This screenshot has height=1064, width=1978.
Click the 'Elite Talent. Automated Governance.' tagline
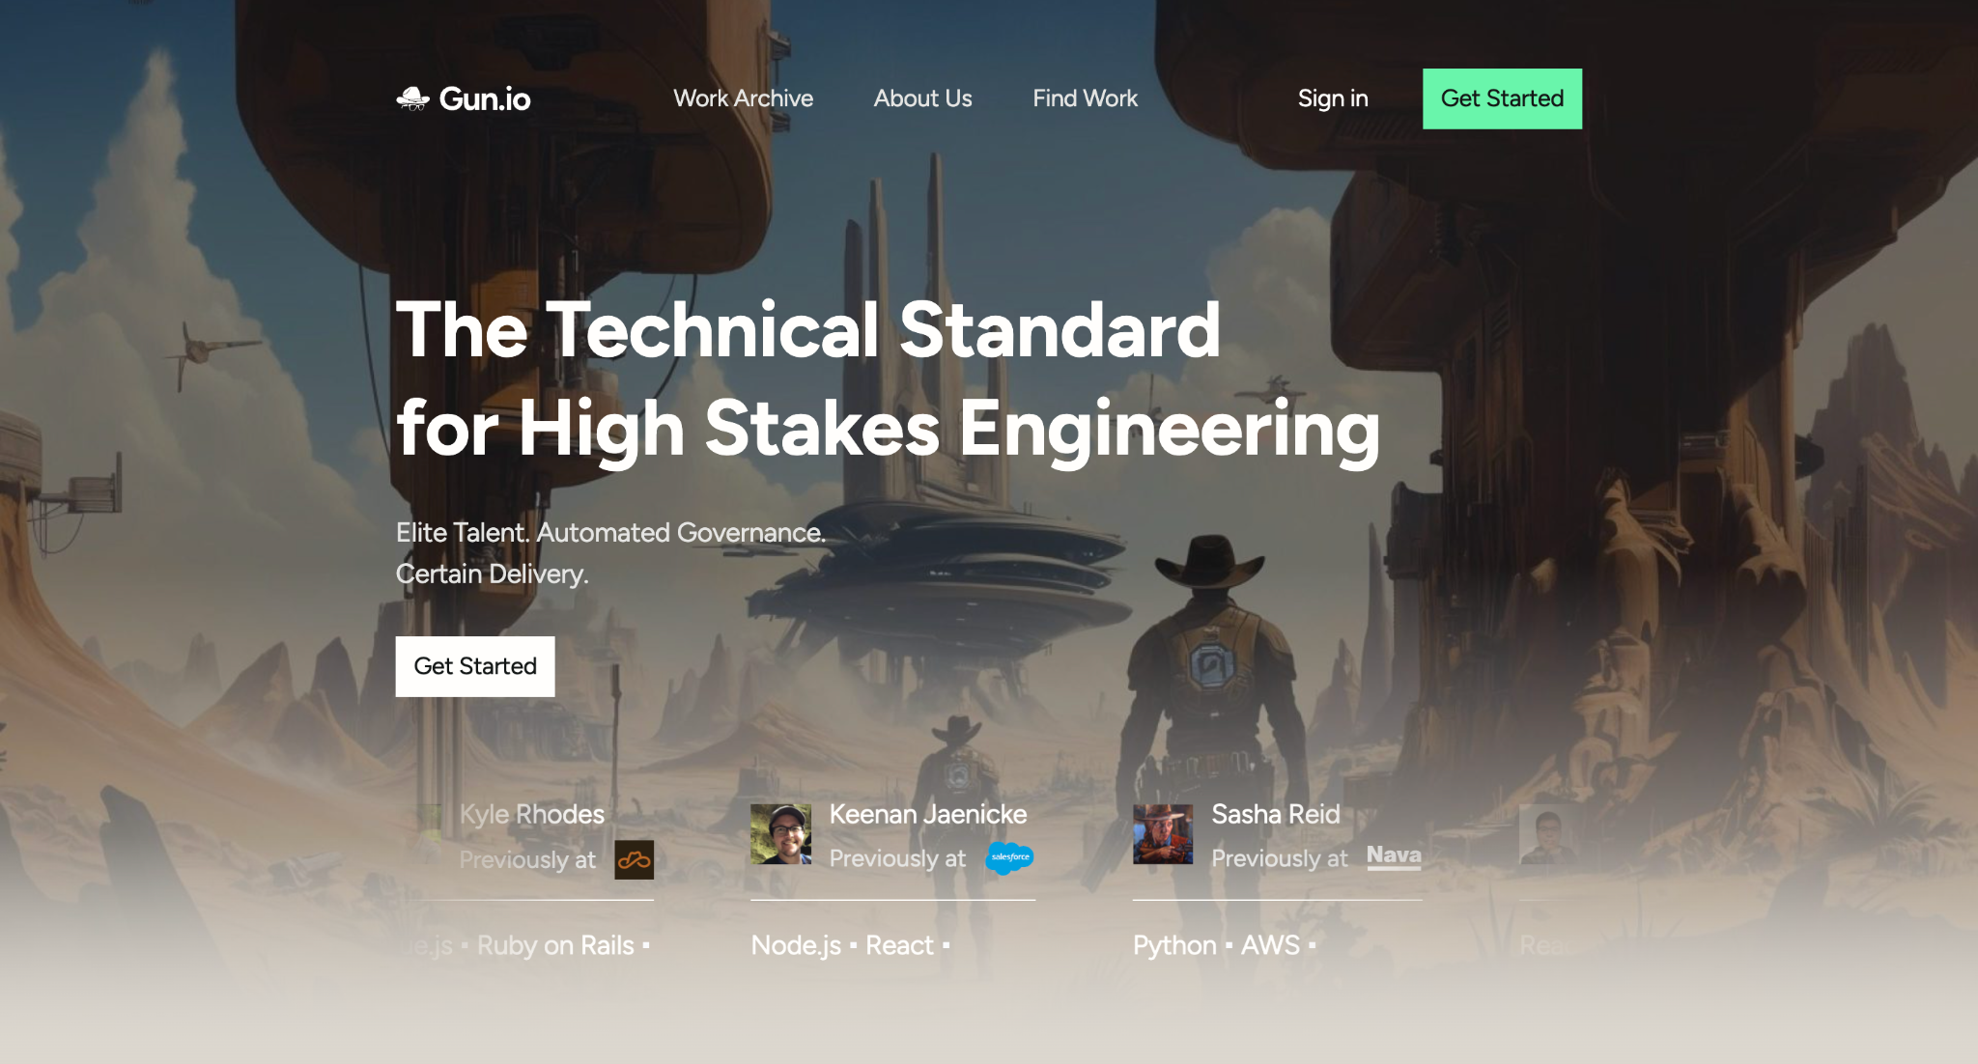610,533
